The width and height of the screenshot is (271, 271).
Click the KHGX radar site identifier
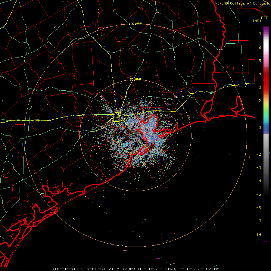click(x=171, y=269)
